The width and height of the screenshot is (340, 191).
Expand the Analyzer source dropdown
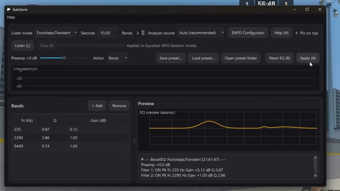click(201, 33)
